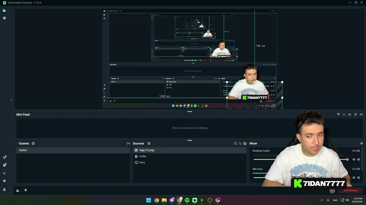Open notifications bell in bottom bar

[x=25, y=190]
